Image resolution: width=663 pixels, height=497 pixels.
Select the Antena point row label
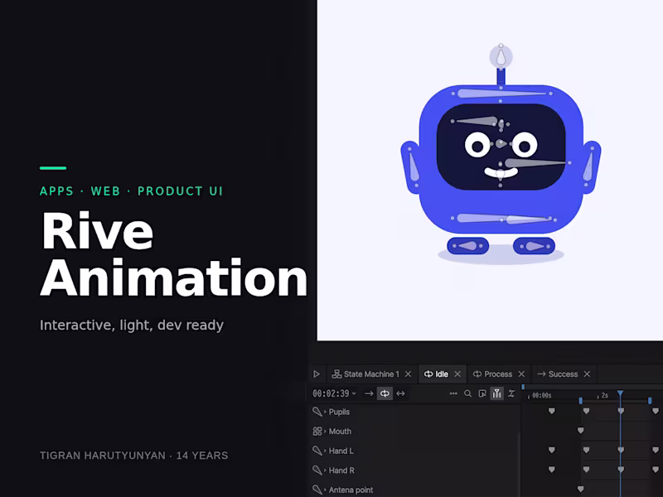(x=351, y=490)
